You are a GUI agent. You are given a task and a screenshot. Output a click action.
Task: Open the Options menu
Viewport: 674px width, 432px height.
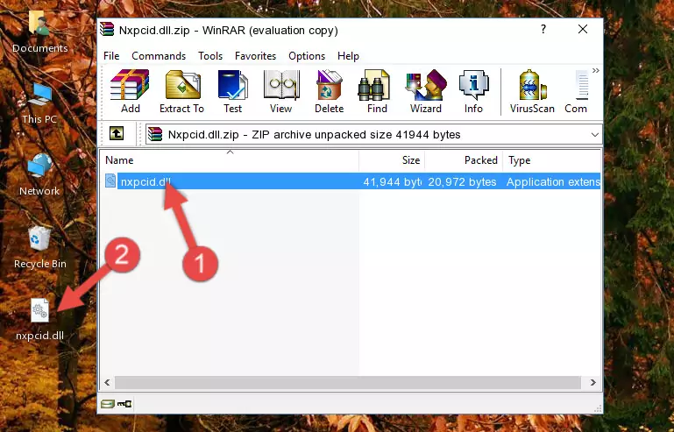pos(307,56)
